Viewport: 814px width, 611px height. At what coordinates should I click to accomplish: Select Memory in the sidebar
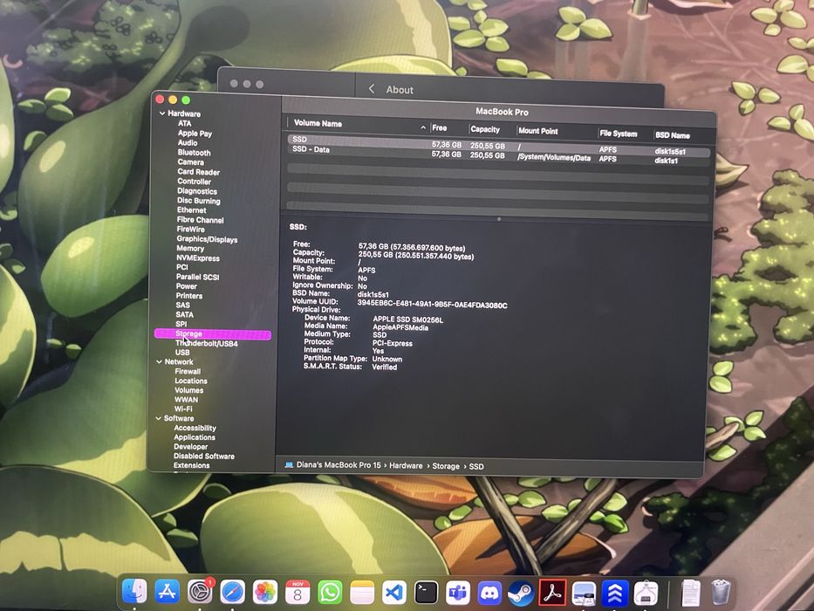(190, 249)
